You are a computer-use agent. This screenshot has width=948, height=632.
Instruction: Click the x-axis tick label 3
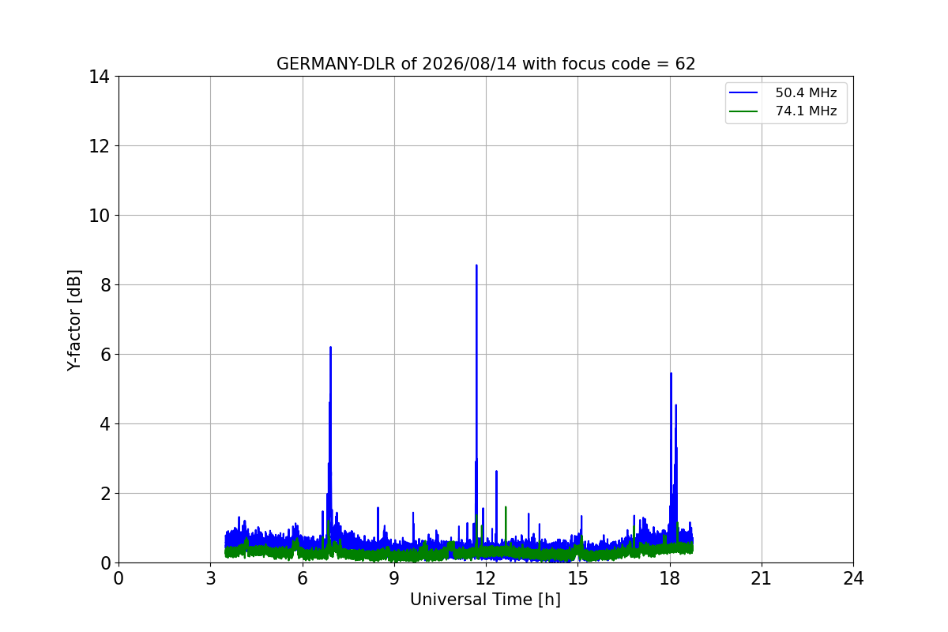pyautogui.click(x=210, y=578)
